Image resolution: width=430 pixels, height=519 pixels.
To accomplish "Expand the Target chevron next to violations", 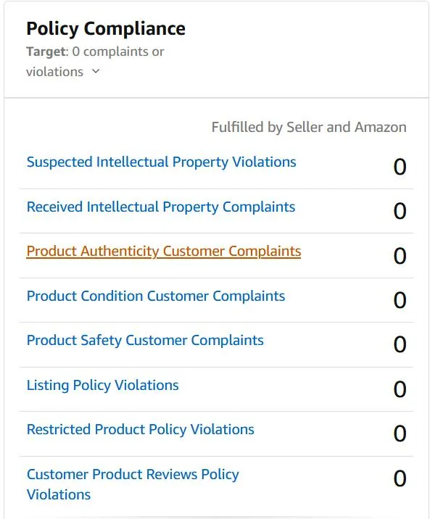I will click(96, 71).
